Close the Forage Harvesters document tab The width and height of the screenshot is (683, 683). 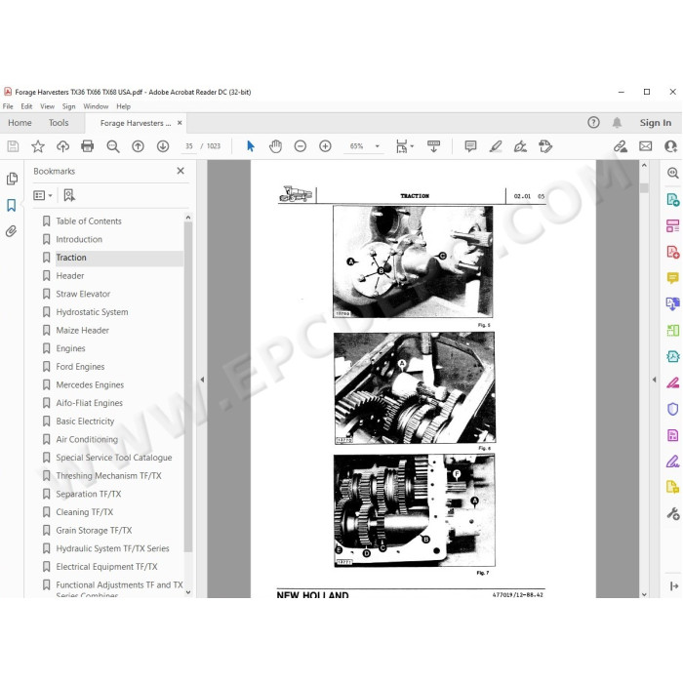(x=180, y=123)
